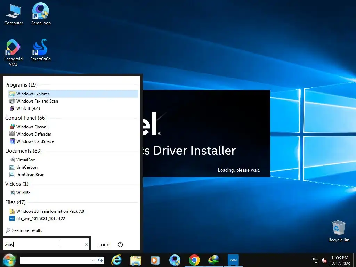Click the Documents (83) category header

point(23,151)
